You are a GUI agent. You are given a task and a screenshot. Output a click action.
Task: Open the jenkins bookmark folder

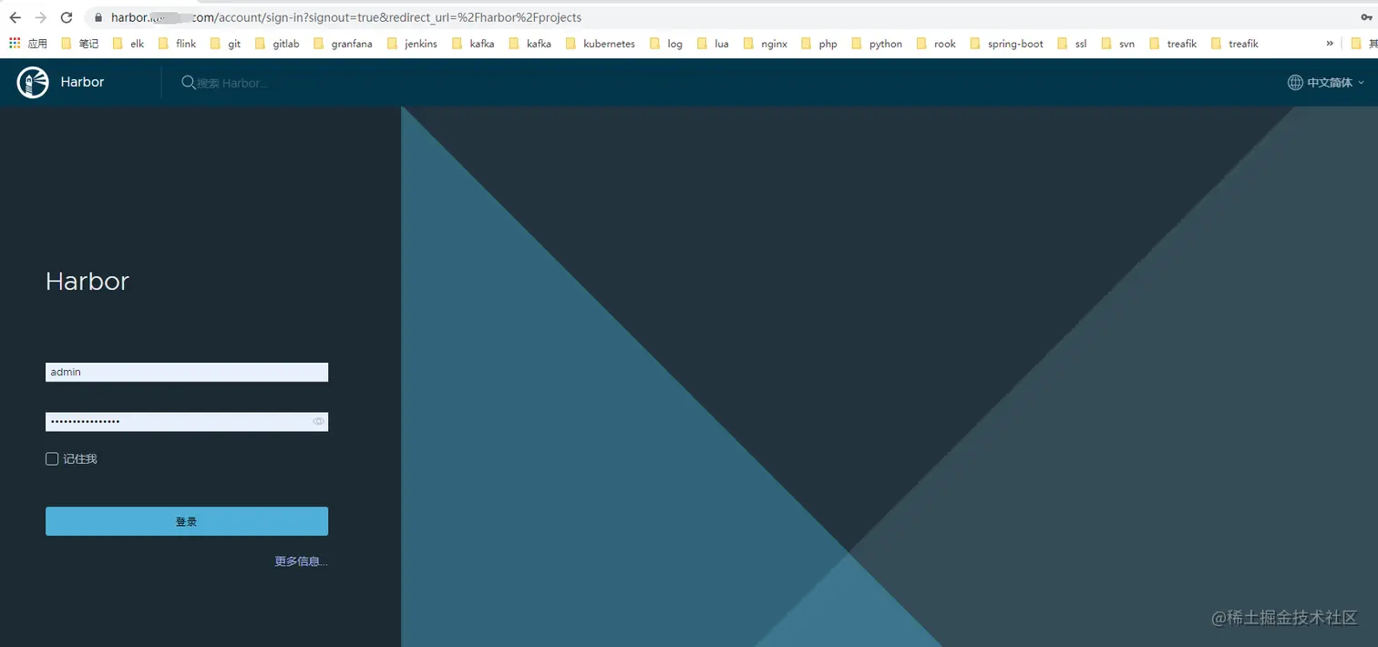point(412,44)
